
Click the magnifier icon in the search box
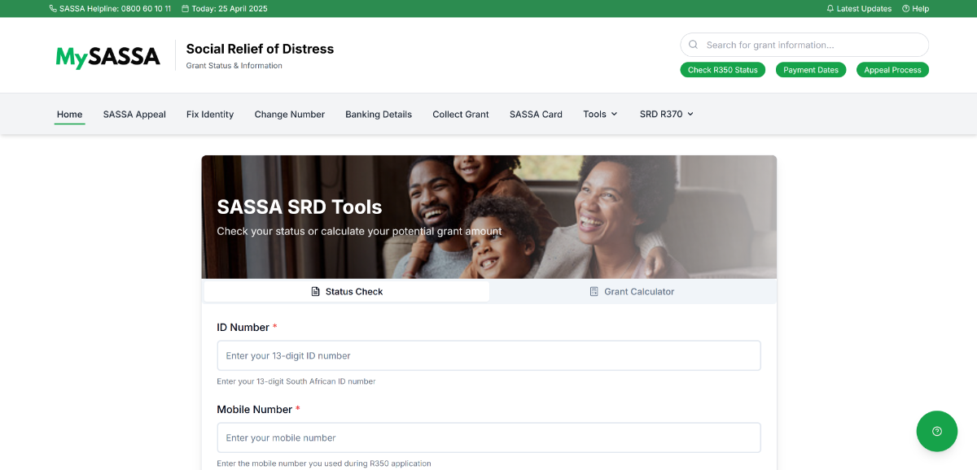tap(694, 45)
